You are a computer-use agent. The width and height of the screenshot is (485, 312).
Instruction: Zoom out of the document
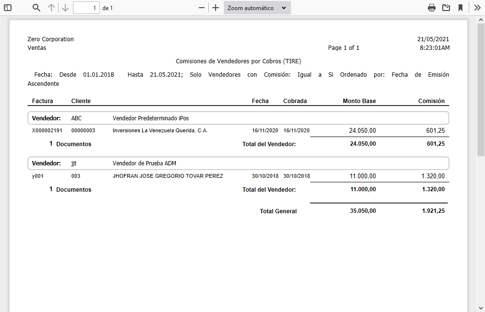tap(201, 8)
